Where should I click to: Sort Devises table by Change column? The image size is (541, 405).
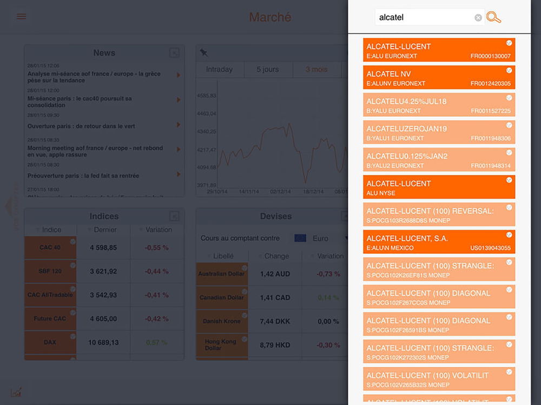[x=275, y=256]
